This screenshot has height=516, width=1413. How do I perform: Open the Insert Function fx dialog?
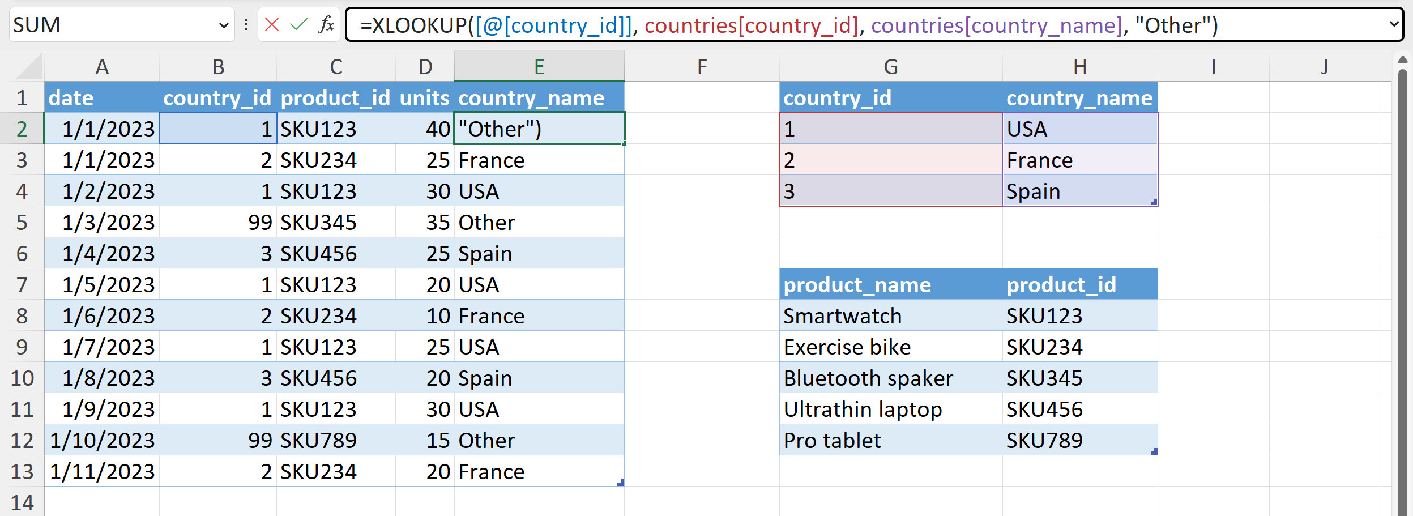[x=326, y=24]
